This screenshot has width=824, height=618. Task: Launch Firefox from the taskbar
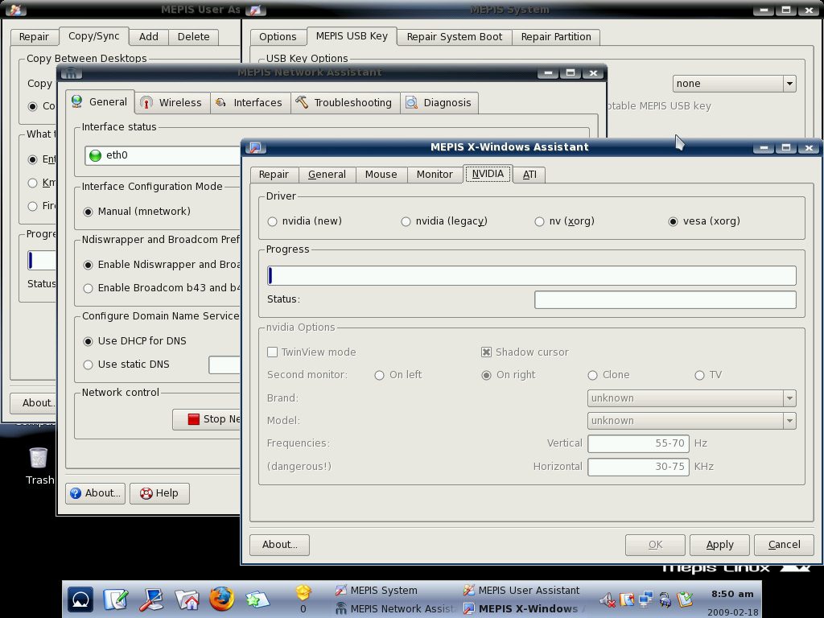pos(222,599)
